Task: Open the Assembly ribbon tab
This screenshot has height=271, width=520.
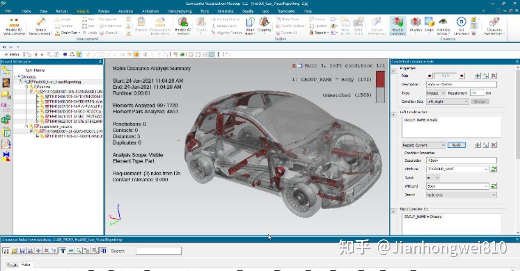Action: 126,11
